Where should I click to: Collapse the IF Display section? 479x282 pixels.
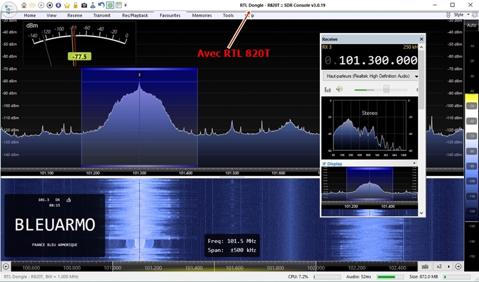pyautogui.click(x=414, y=163)
